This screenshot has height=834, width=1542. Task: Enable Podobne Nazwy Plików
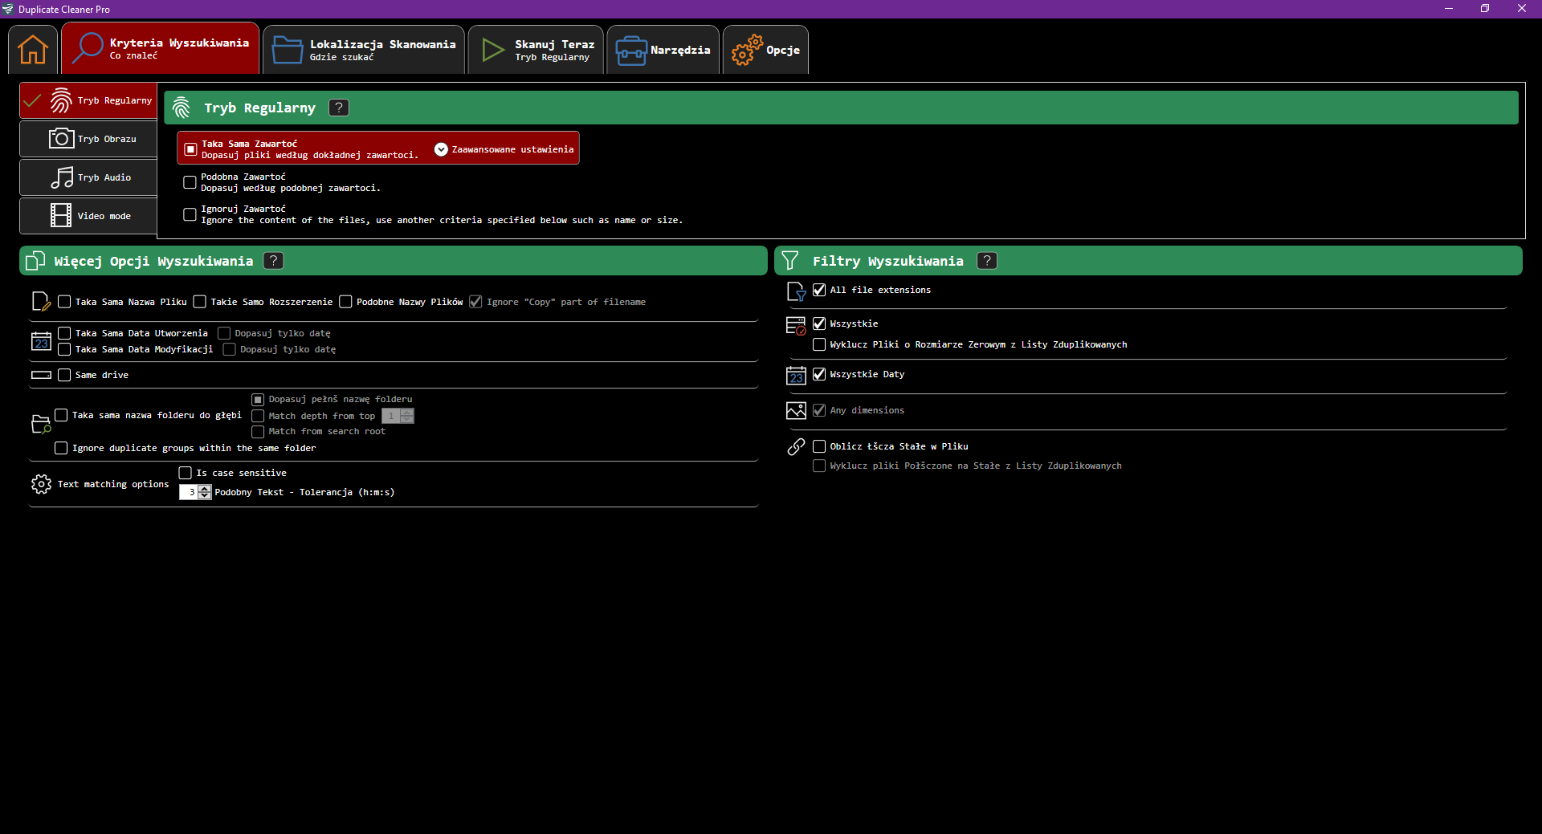pyautogui.click(x=345, y=302)
